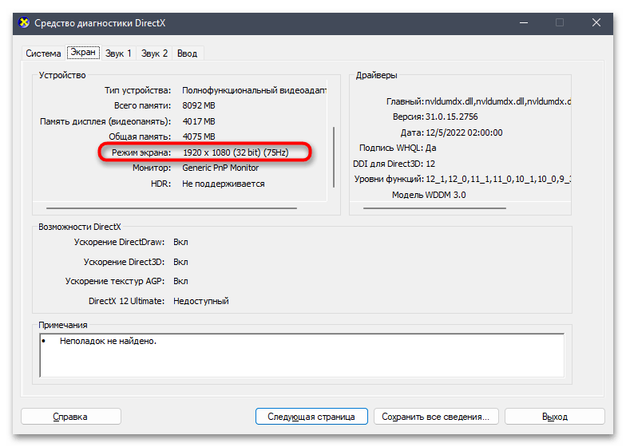Image resolution: width=626 pixels, height=447 pixels.
Task: Click the 4017 MB display memory value
Action: (x=198, y=121)
